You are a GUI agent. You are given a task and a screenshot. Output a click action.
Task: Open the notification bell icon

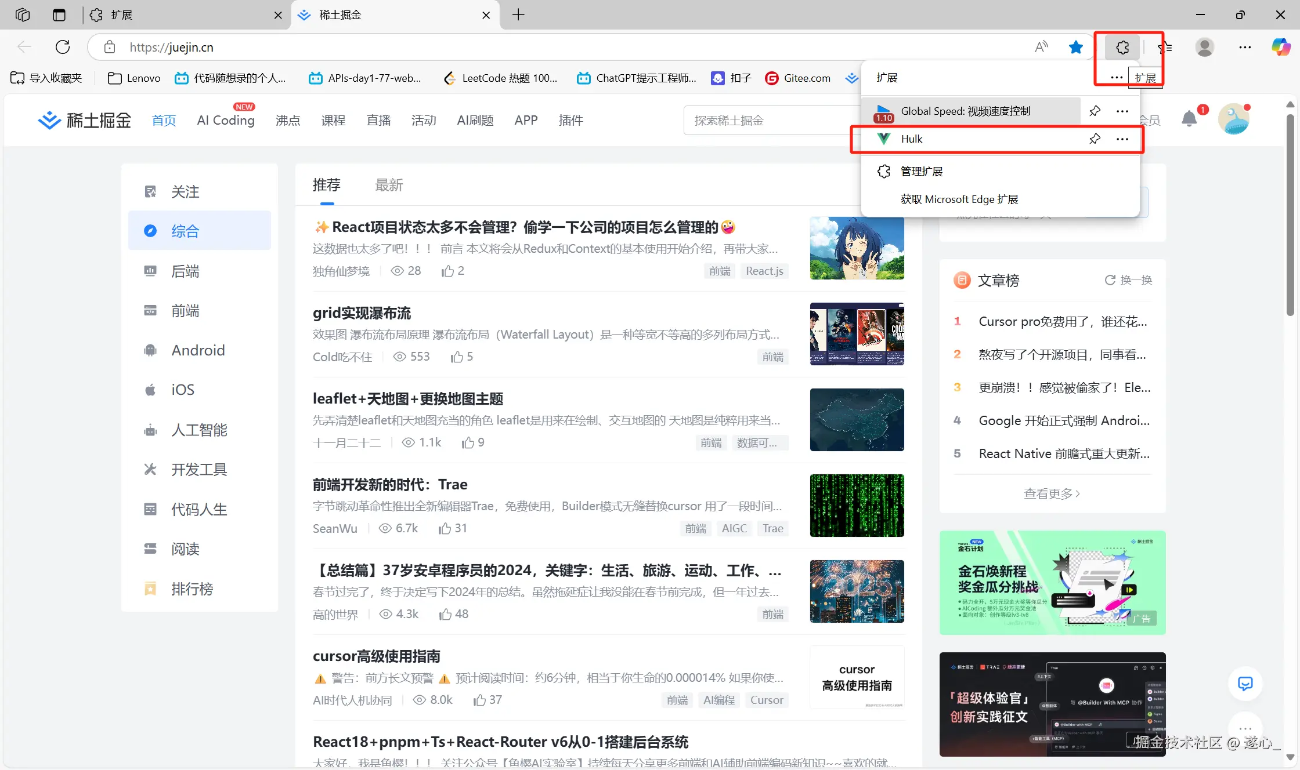tap(1189, 119)
